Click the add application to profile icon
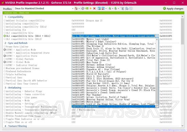 99,9
